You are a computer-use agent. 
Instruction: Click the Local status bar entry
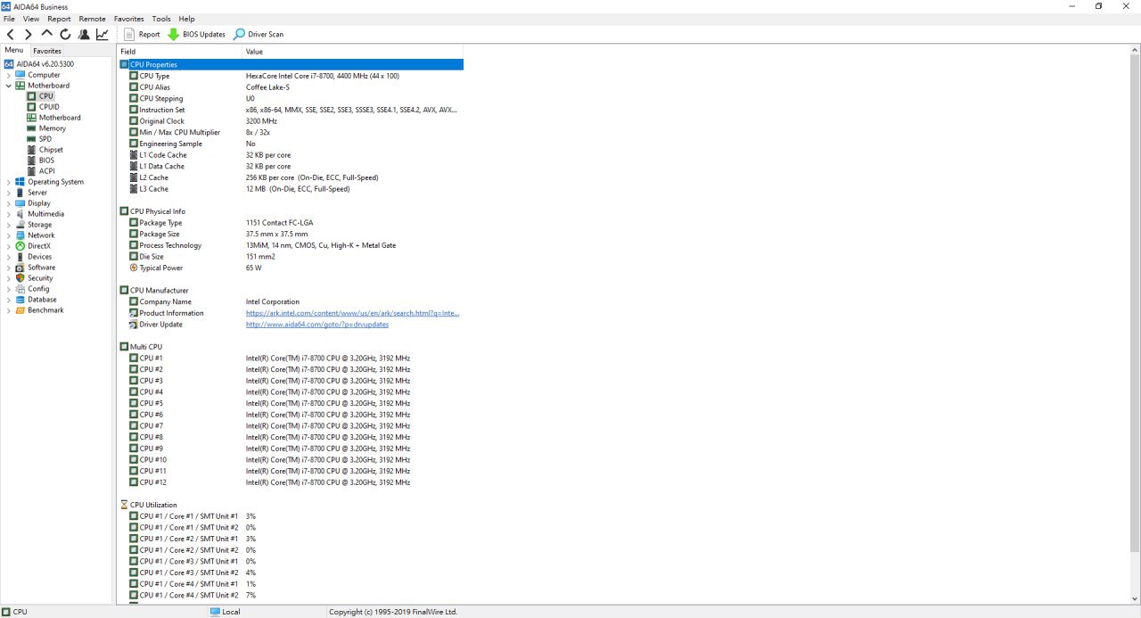(x=225, y=612)
